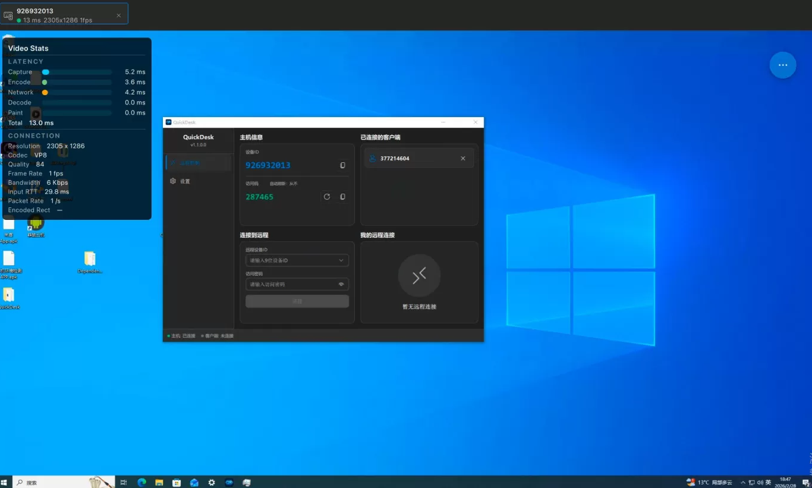
Task: Refresh the access code 287465
Action: tap(327, 197)
